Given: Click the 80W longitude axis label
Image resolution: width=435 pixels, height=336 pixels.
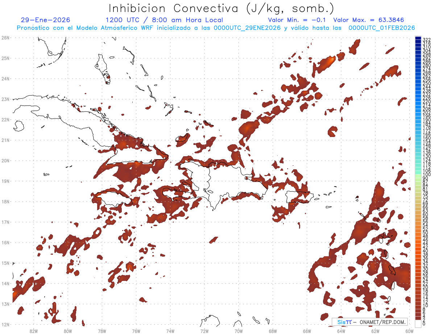Looking at the screenshot, I should point(68,331).
